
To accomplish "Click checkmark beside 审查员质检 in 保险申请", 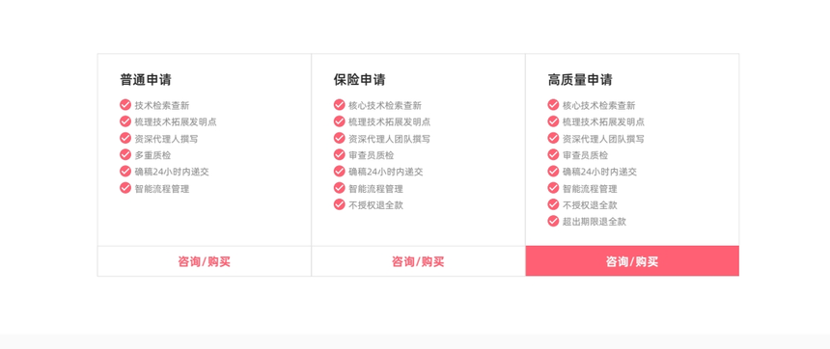I will point(340,154).
